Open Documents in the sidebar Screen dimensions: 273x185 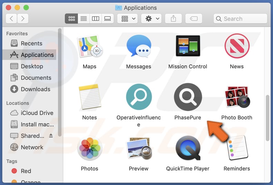click(29, 78)
